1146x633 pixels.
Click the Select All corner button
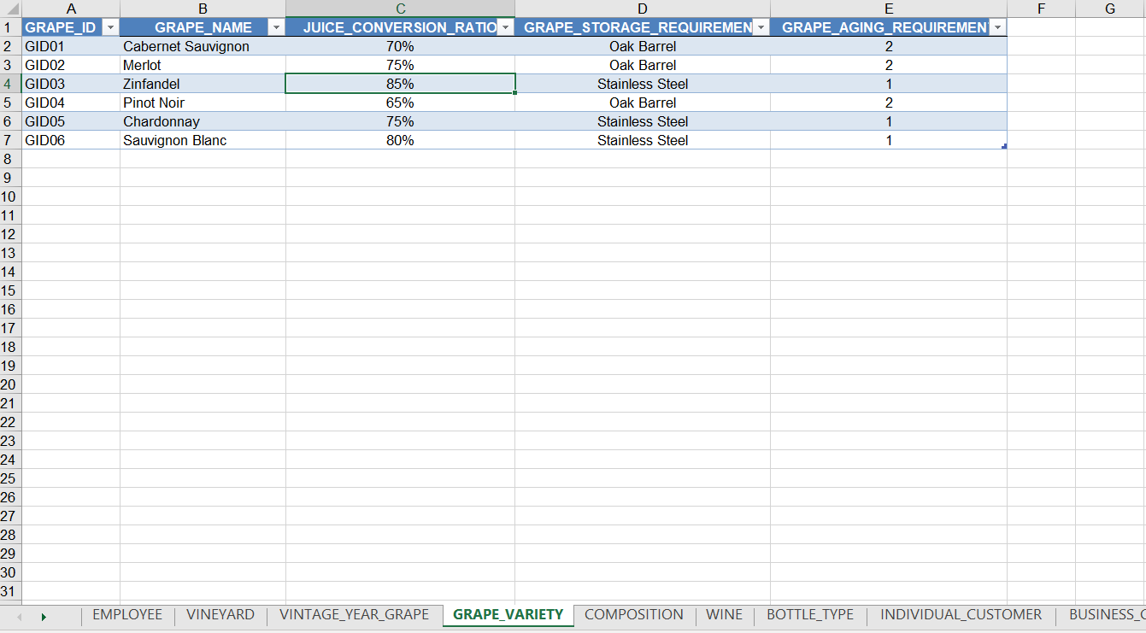11,8
